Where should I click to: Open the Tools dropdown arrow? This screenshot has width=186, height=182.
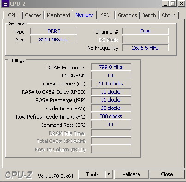(109, 174)
